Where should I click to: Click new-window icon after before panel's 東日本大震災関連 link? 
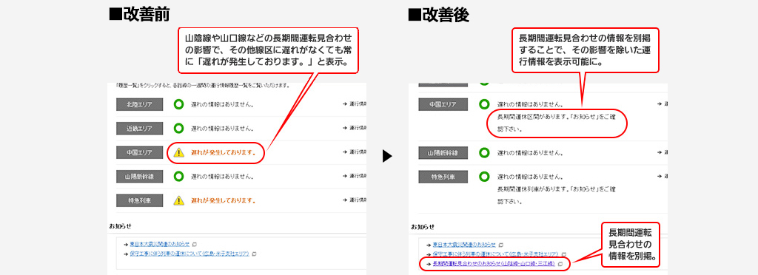[195, 245]
